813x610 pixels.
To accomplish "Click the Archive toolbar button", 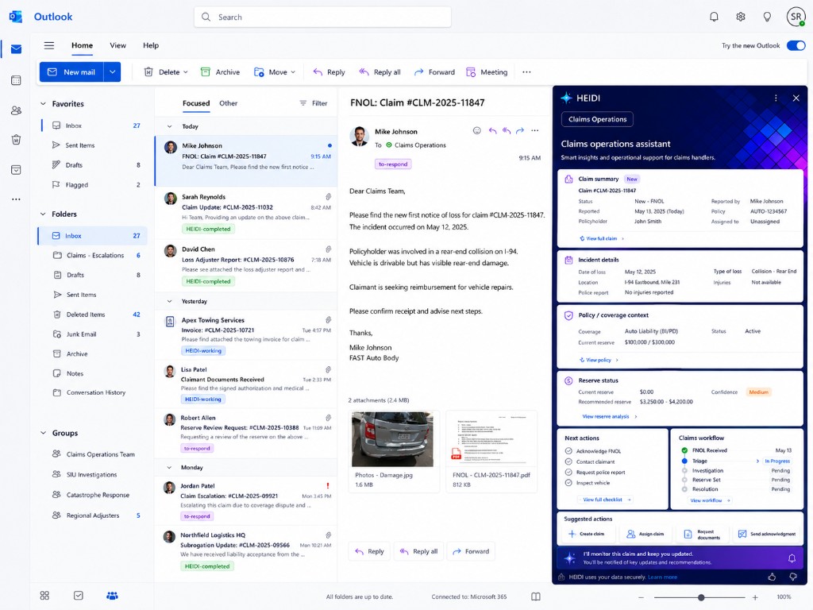I will 221,72.
